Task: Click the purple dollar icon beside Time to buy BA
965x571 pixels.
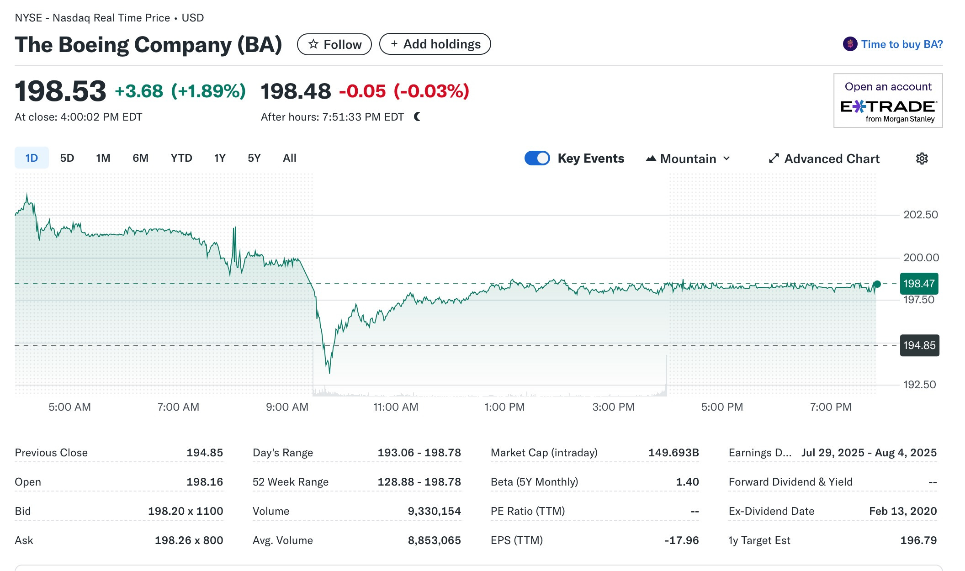Action: tap(850, 44)
